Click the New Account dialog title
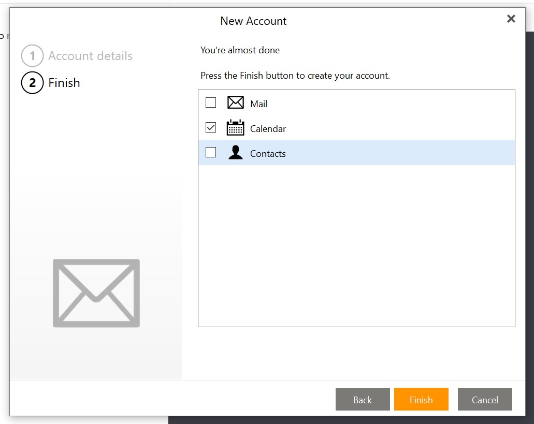 tap(253, 21)
